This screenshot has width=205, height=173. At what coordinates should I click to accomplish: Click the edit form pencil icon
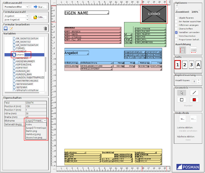(x=11, y=29)
